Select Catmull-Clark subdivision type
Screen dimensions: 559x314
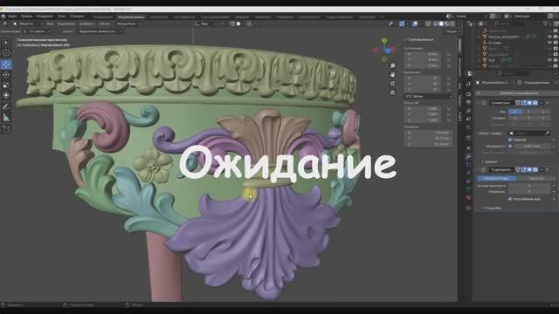[x=497, y=178]
